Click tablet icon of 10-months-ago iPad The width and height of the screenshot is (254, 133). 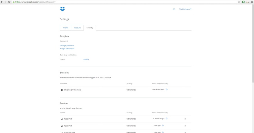[62, 119]
